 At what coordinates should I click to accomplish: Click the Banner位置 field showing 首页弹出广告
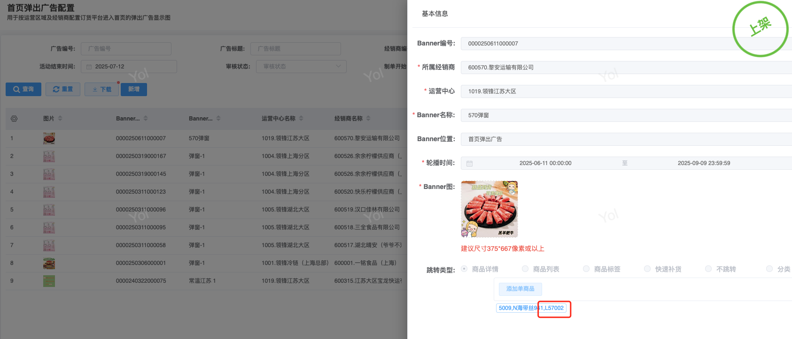[626, 139]
